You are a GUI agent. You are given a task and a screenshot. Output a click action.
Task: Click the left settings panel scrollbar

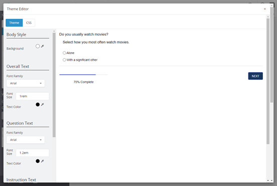pyautogui.click(x=54, y=85)
